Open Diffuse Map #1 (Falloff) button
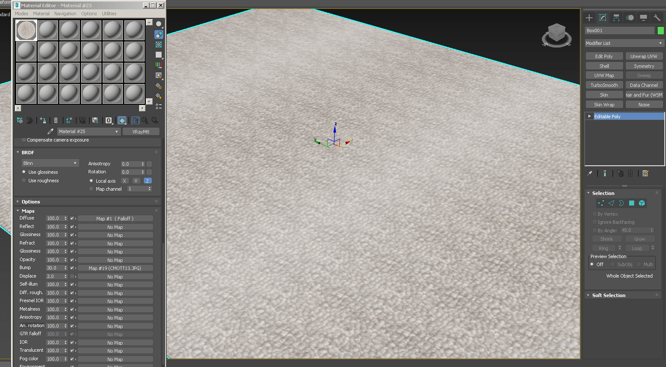Image resolution: width=666 pixels, height=367 pixels. click(x=115, y=219)
